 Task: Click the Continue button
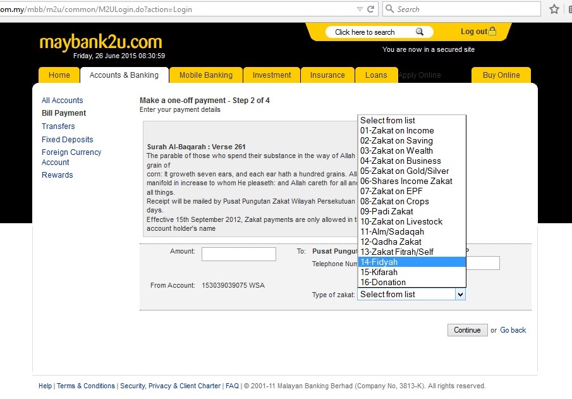467,330
